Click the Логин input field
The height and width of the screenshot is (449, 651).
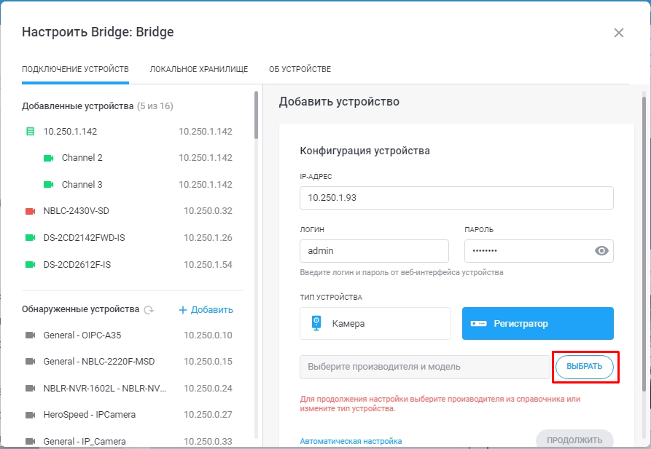[374, 251]
